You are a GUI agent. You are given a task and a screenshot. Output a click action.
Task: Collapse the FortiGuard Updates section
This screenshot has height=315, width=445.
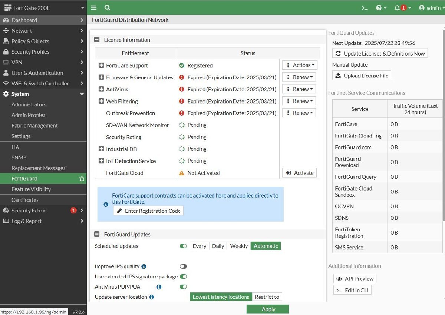[97, 234]
